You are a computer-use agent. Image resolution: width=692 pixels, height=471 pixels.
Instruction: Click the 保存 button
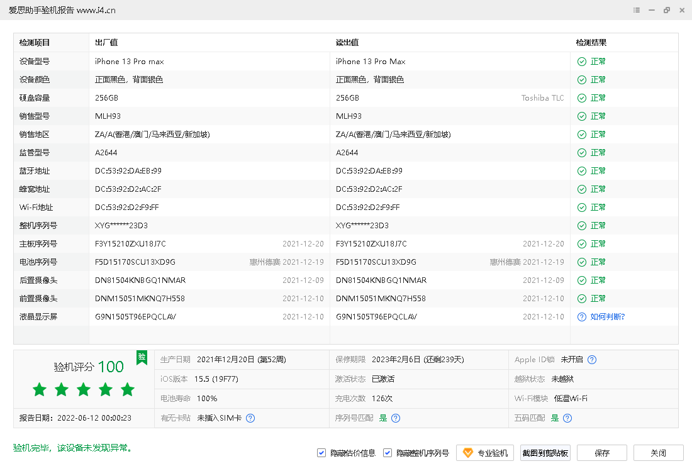[x=602, y=453]
